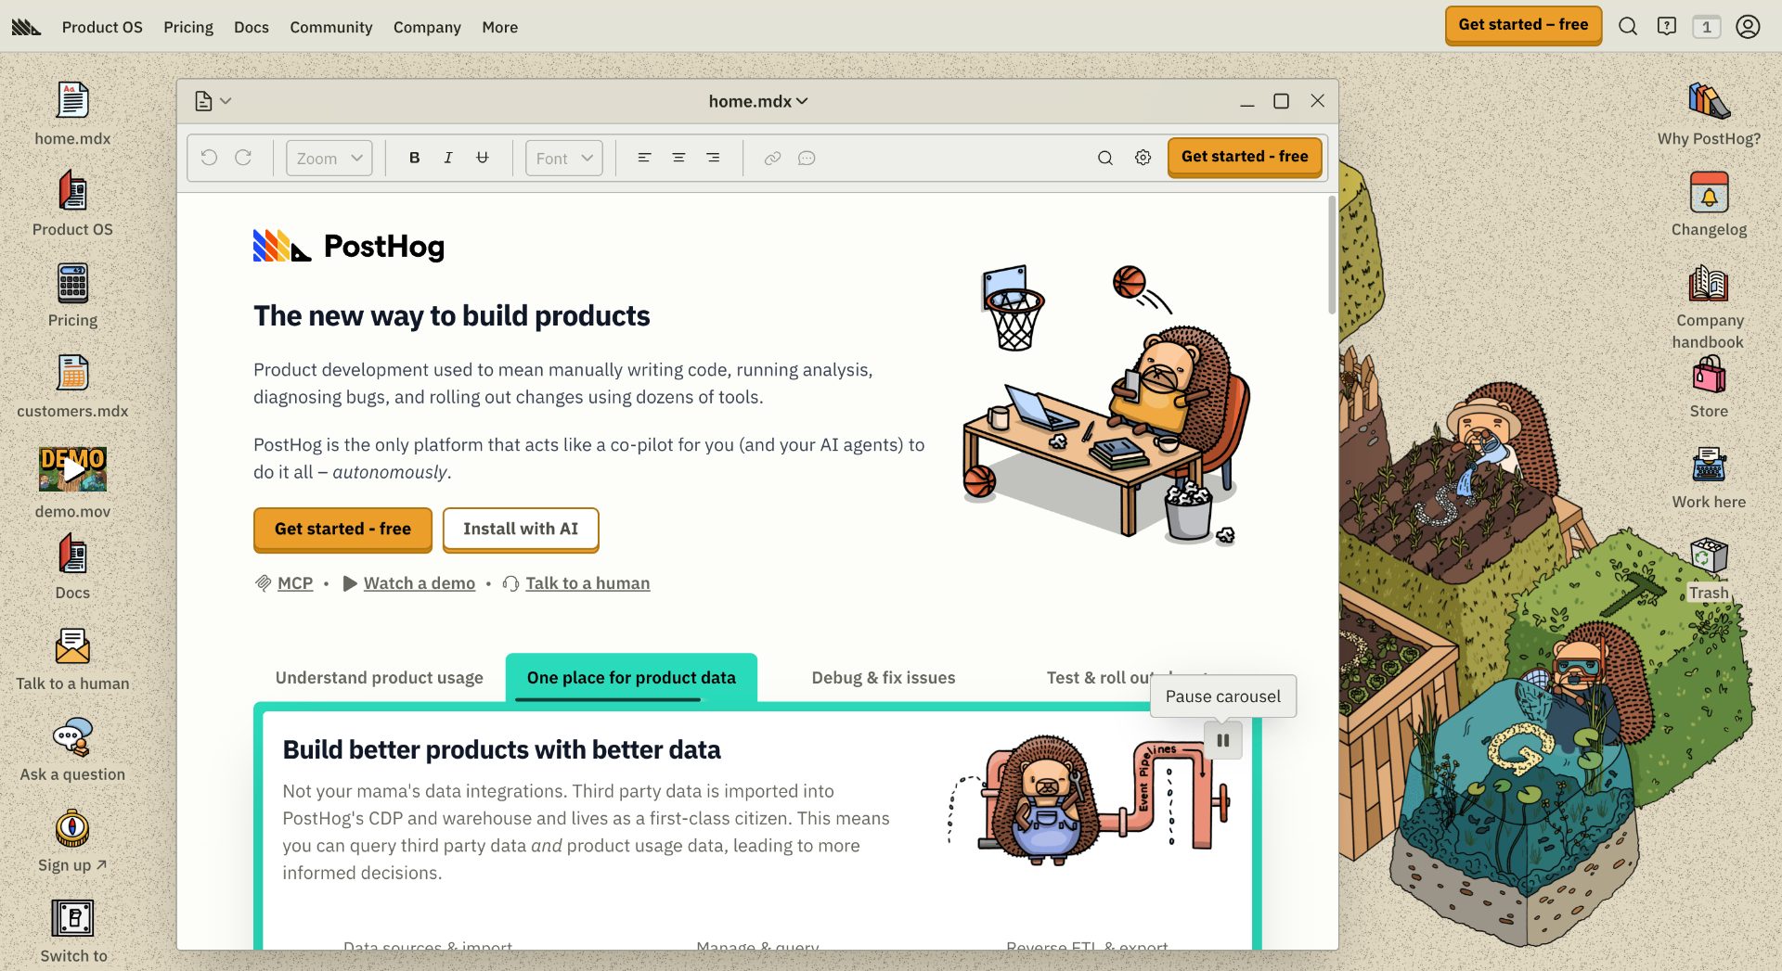The width and height of the screenshot is (1782, 971).
Task: Open the Zoom dropdown
Action: click(329, 158)
